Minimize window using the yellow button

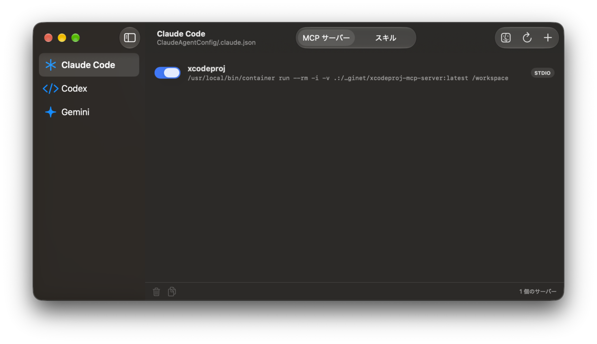click(x=62, y=38)
